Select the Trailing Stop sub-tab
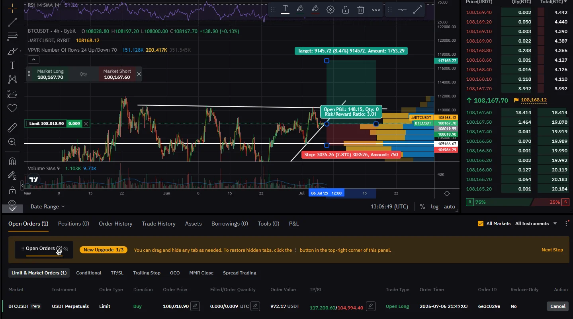Image resolution: width=573 pixels, height=319 pixels. pos(147,273)
